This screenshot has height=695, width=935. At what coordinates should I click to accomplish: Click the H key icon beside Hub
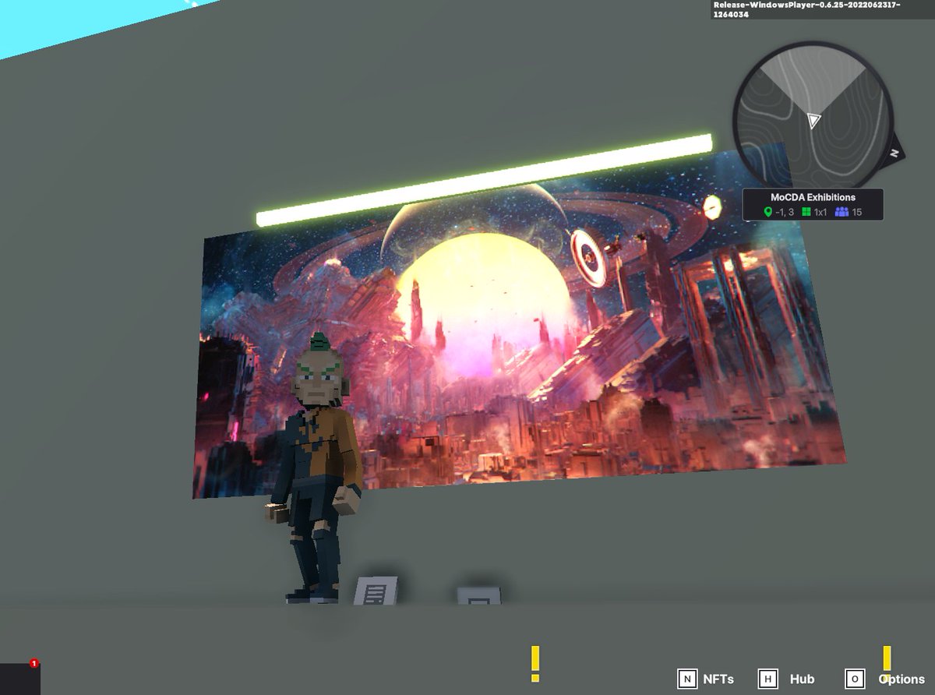tap(767, 679)
